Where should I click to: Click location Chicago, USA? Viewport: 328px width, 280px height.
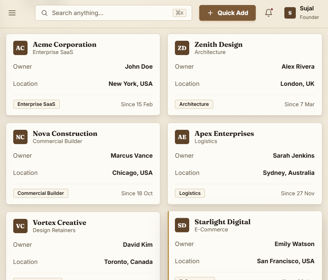[x=132, y=173]
